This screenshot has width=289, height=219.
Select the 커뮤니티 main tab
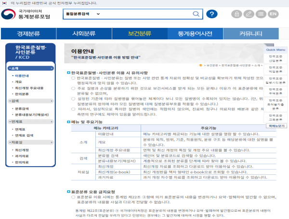250,34
